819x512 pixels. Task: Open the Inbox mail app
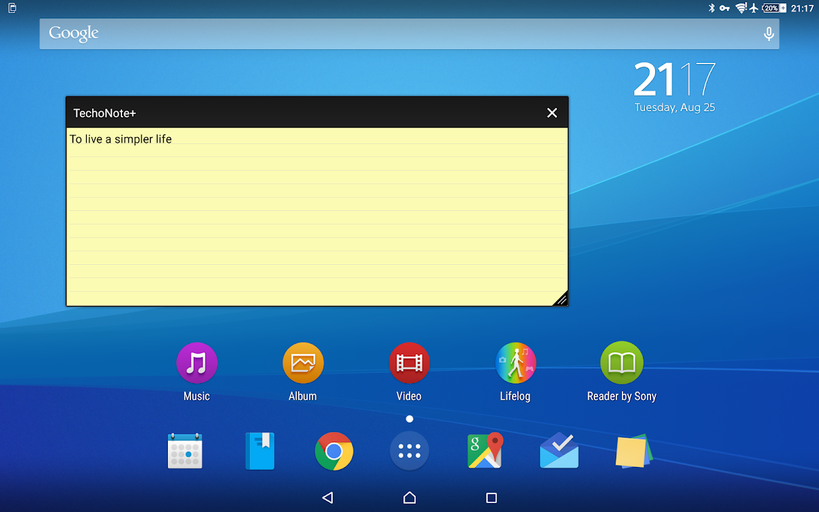[x=559, y=451]
